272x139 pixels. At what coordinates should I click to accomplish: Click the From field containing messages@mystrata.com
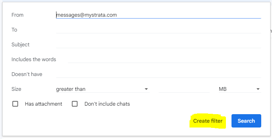tap(159, 15)
